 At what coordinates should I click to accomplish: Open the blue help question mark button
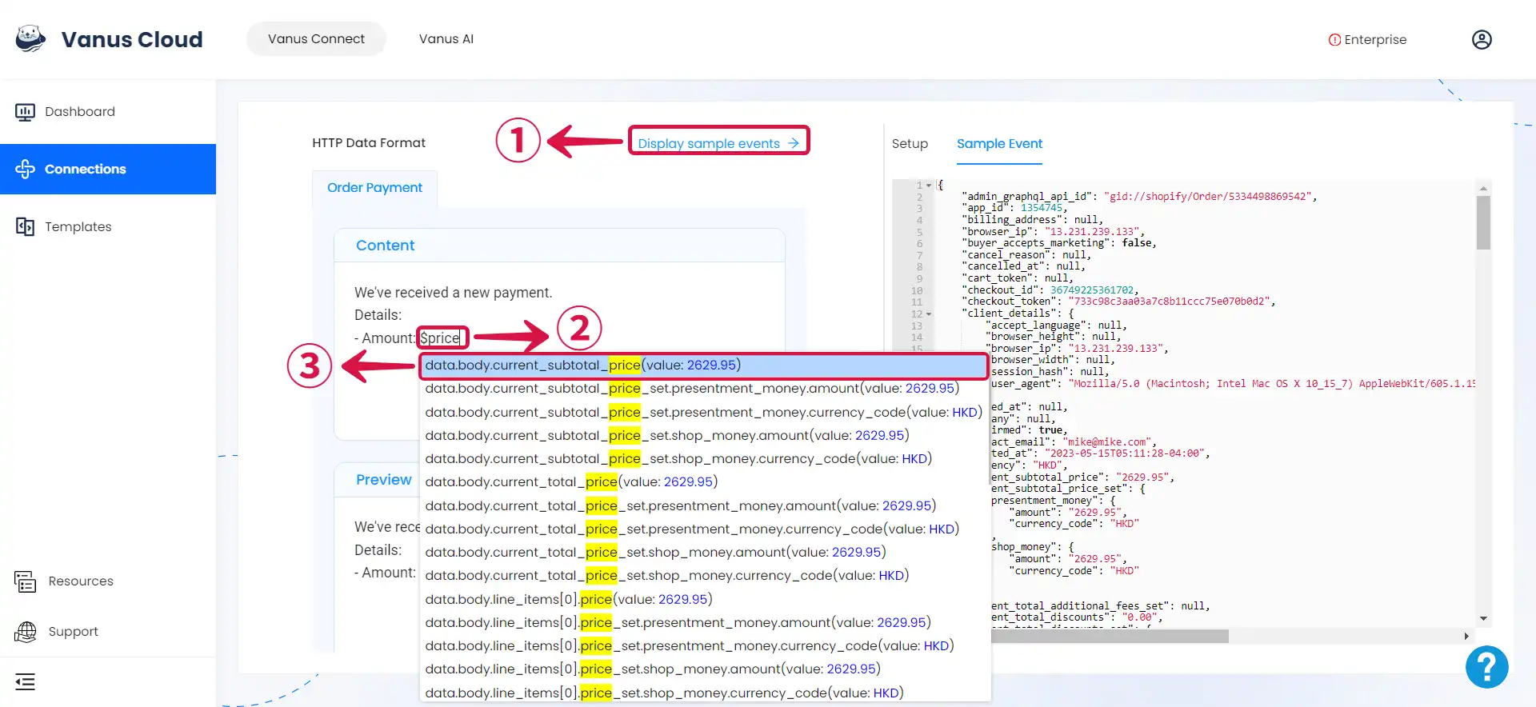click(x=1486, y=667)
